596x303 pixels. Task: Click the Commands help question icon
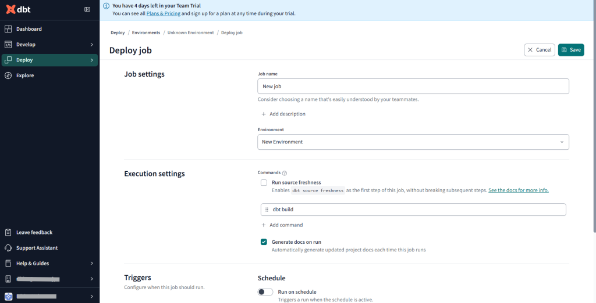coord(285,173)
